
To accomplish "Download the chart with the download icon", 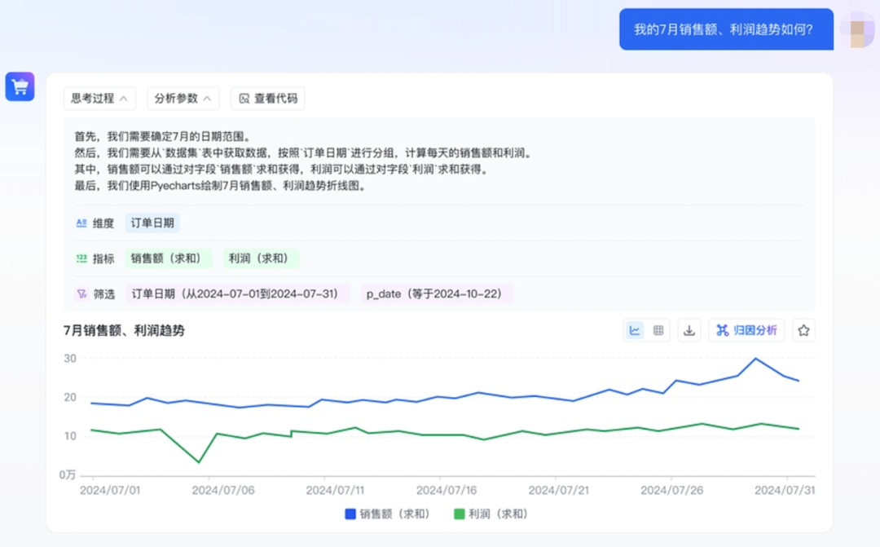I will [689, 331].
